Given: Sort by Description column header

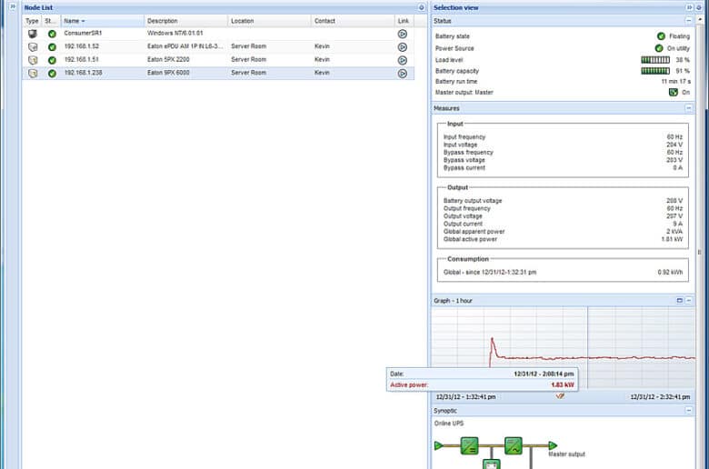Looking at the screenshot, I should [185, 21].
